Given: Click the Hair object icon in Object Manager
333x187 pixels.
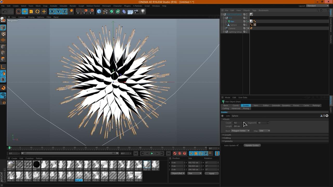Looking at the screenshot, I should (x=229, y=21).
